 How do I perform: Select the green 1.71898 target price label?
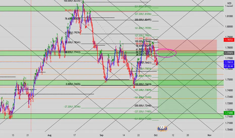(229, 113)
